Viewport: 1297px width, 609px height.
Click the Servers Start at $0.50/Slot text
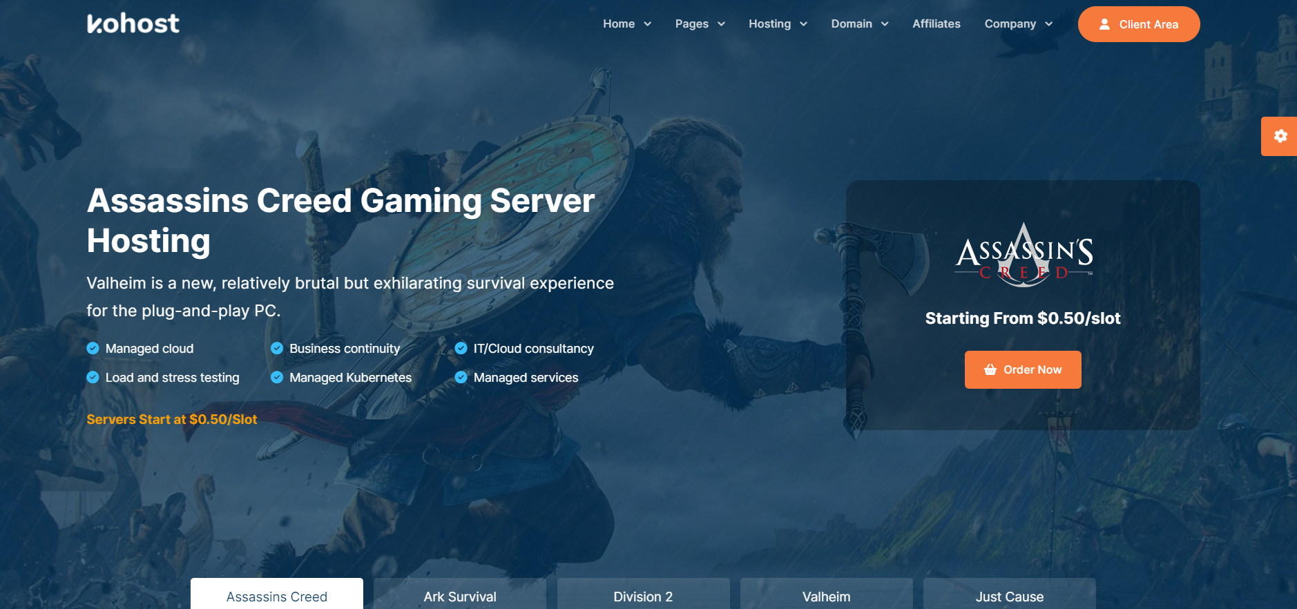pyautogui.click(x=172, y=420)
